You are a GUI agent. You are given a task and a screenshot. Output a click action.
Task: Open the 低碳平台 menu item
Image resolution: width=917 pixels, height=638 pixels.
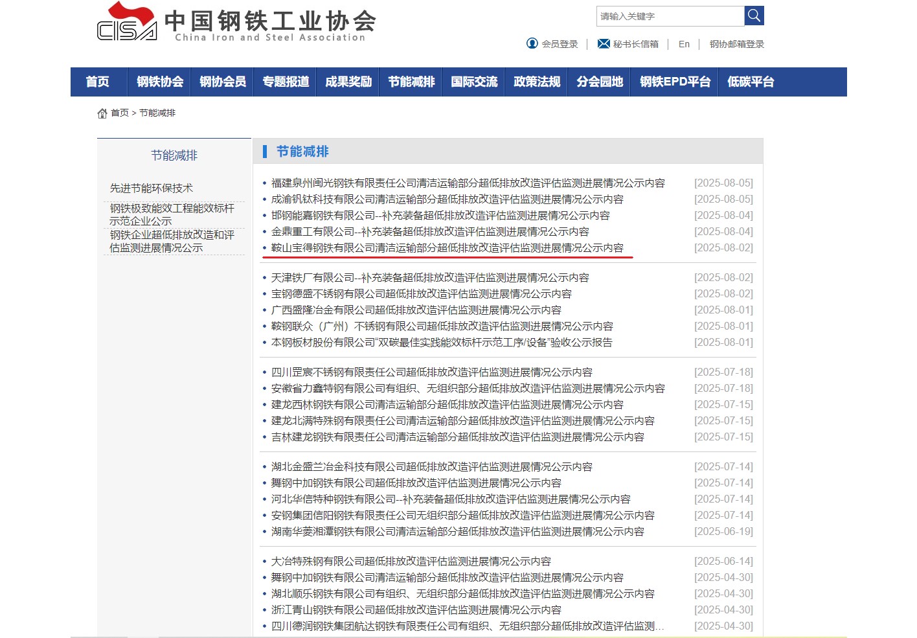tap(751, 82)
